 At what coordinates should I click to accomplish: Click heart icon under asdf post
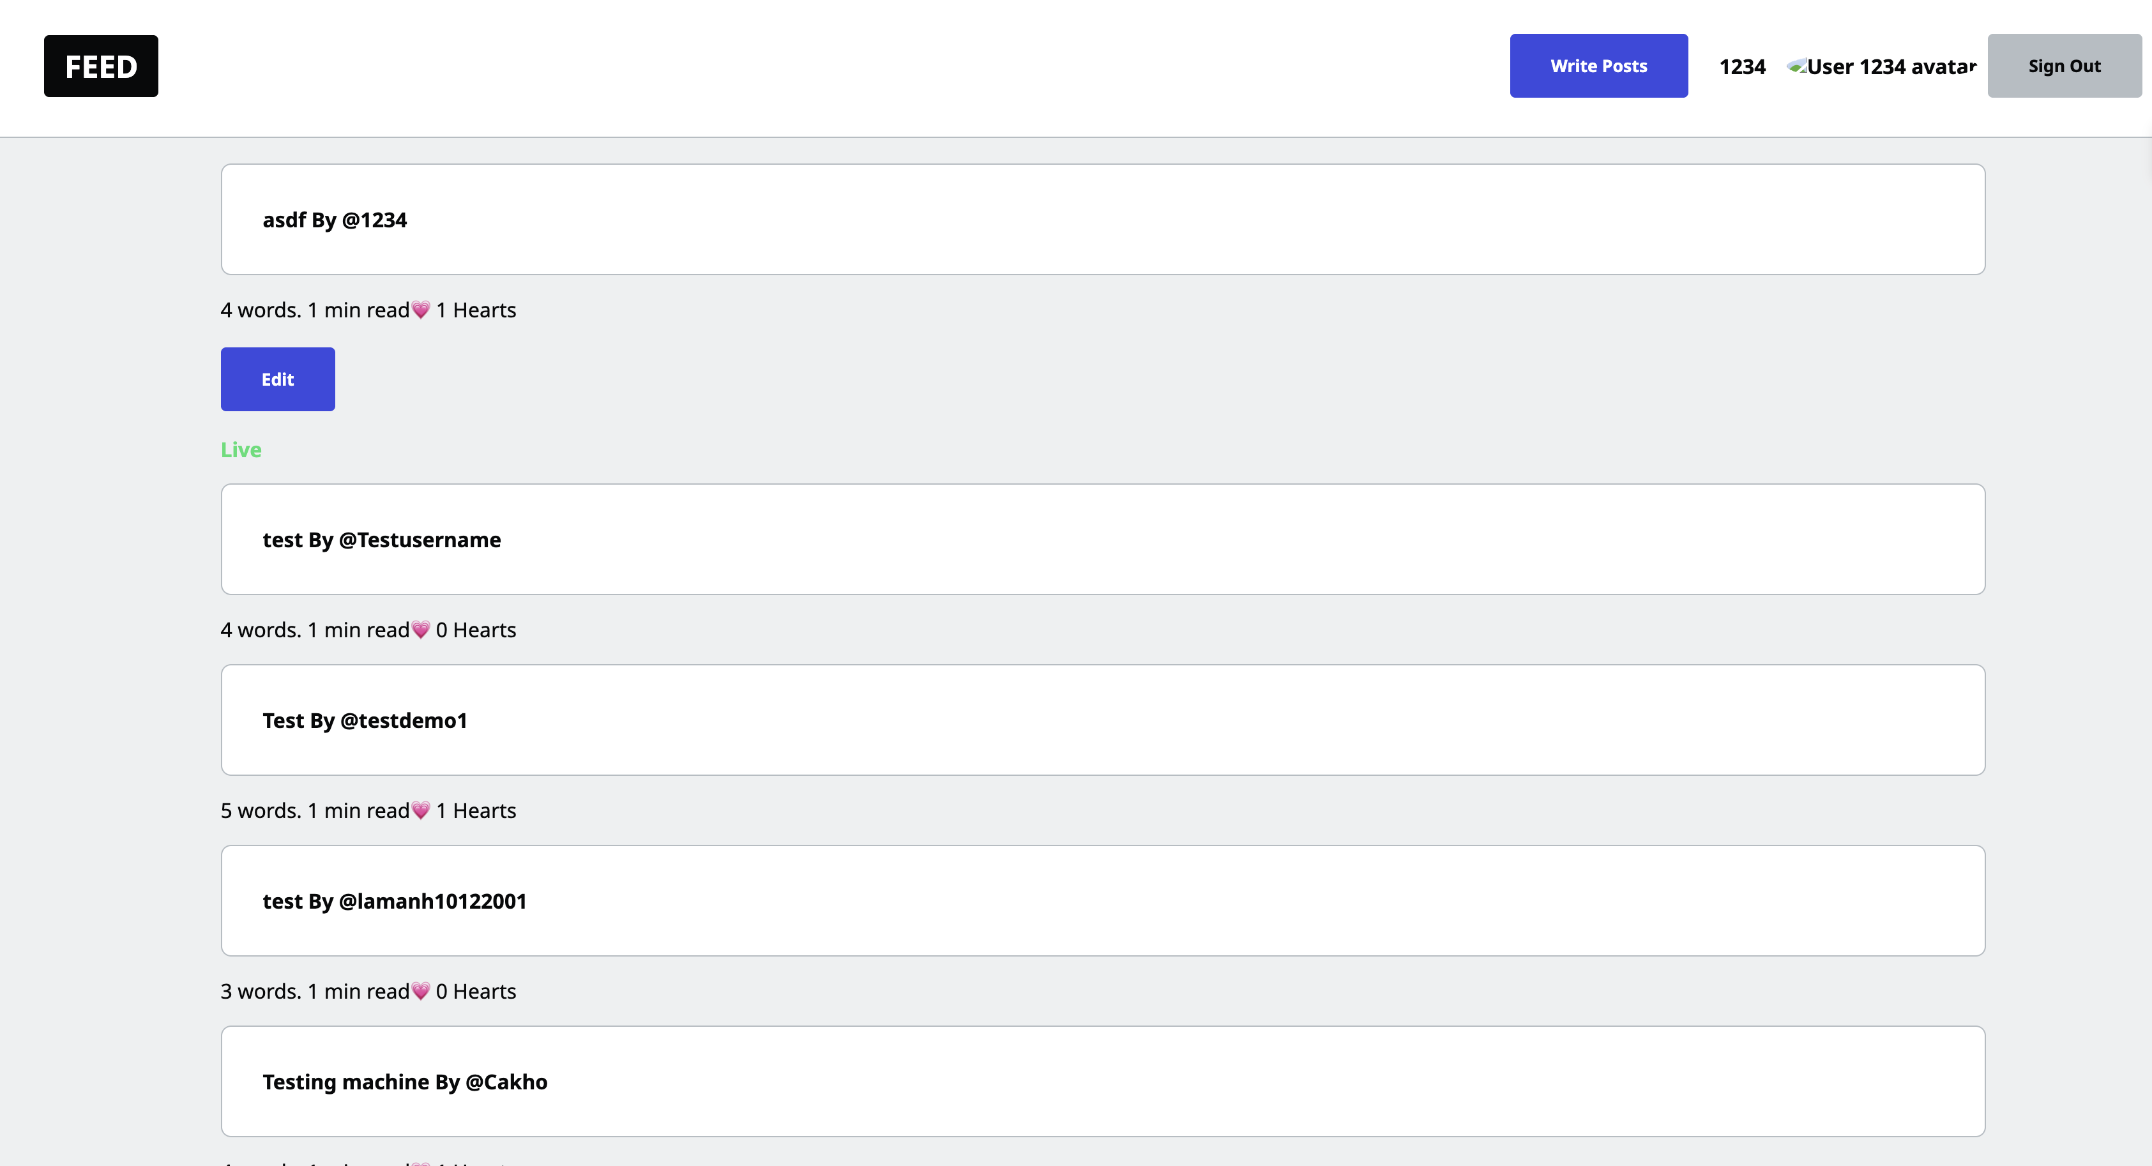421,310
